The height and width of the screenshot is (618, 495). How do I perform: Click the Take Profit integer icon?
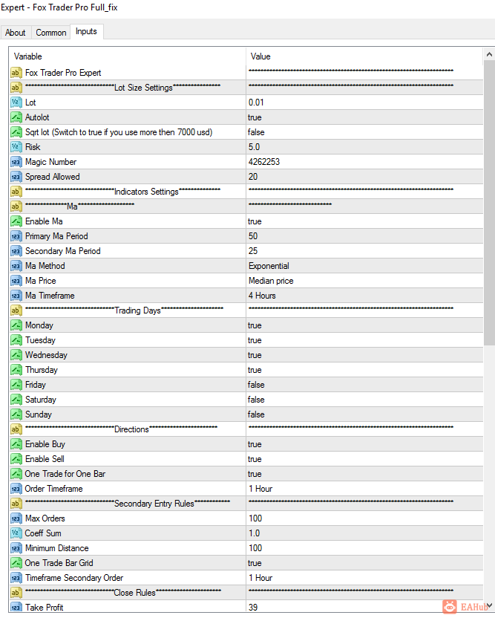[16, 608]
